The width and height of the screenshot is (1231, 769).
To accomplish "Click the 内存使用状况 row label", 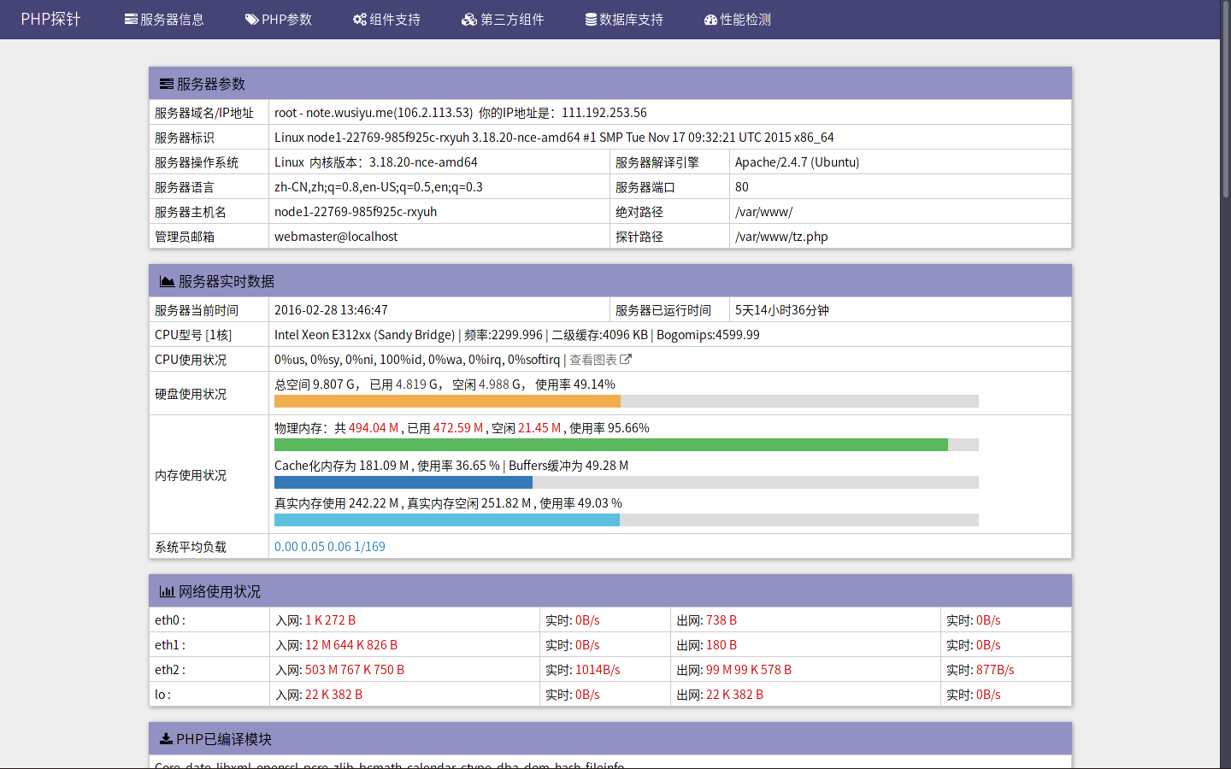I will tap(191, 475).
